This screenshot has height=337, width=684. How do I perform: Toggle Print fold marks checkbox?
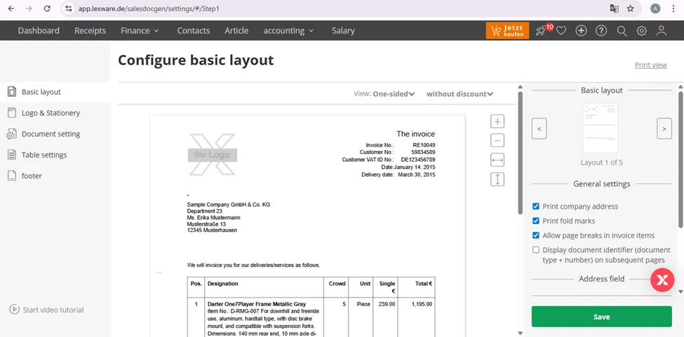coord(536,221)
